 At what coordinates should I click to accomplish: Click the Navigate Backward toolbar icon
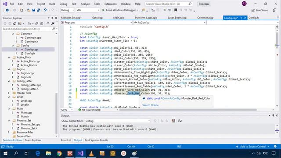(x=7, y=10)
